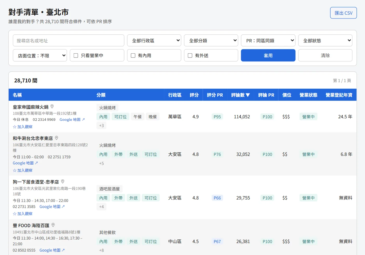This screenshot has height=255, width=365.
Task: Expand +8 more tags for 豐 FOOD 海陸百匯
Action: [x=101, y=250]
